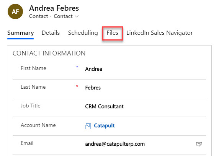This screenshot has width=219, height=156.
Task: Click the Catapult account entity icon
Action: coord(88,126)
